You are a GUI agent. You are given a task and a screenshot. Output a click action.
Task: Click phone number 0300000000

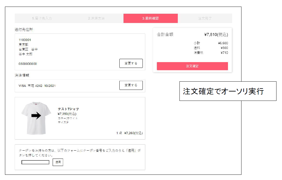[28, 64]
